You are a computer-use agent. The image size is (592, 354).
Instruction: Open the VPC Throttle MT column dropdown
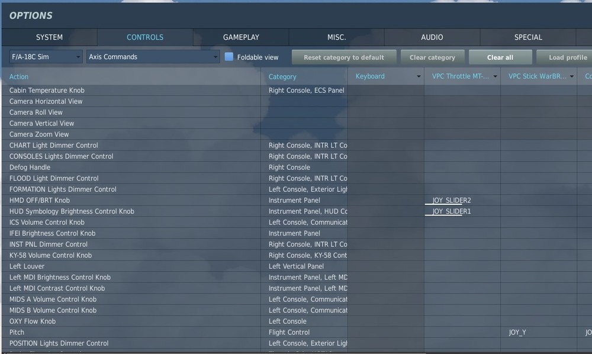tap(495, 76)
